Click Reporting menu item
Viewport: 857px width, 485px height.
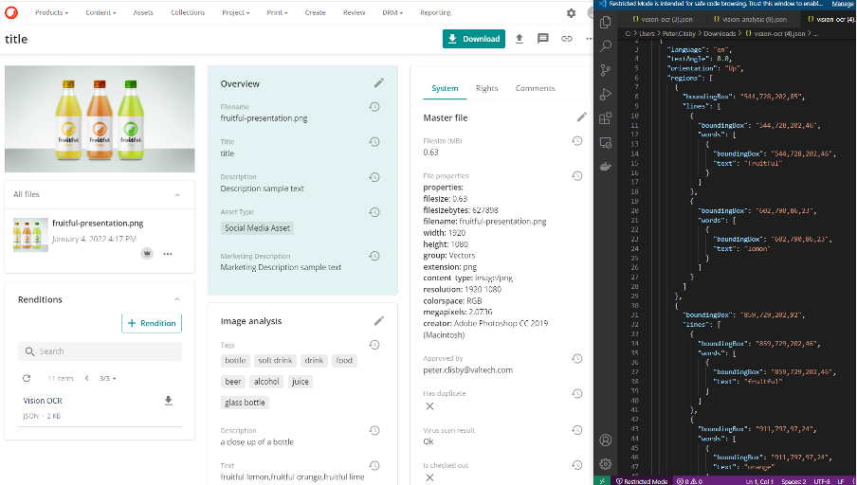click(x=435, y=12)
